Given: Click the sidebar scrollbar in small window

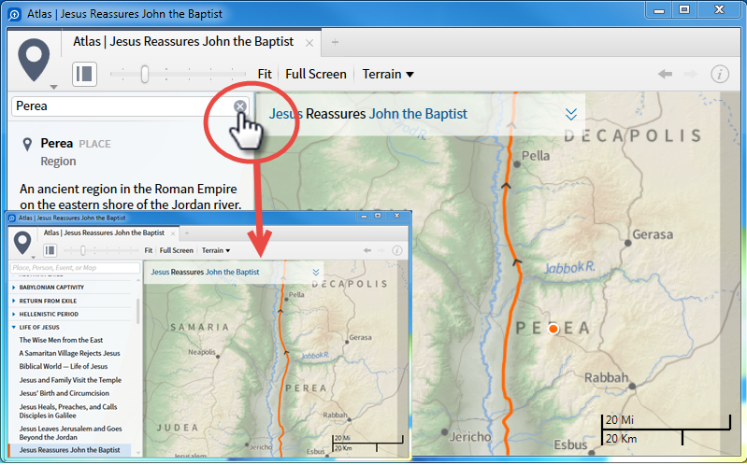Looking at the screenshot, I should pyautogui.click(x=138, y=311).
